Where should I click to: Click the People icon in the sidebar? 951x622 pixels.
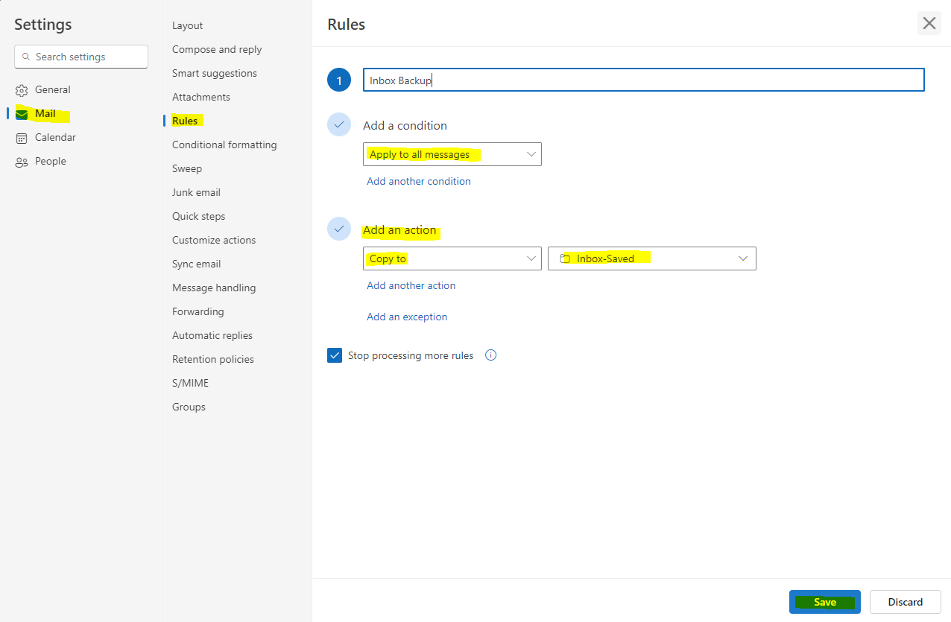click(22, 162)
